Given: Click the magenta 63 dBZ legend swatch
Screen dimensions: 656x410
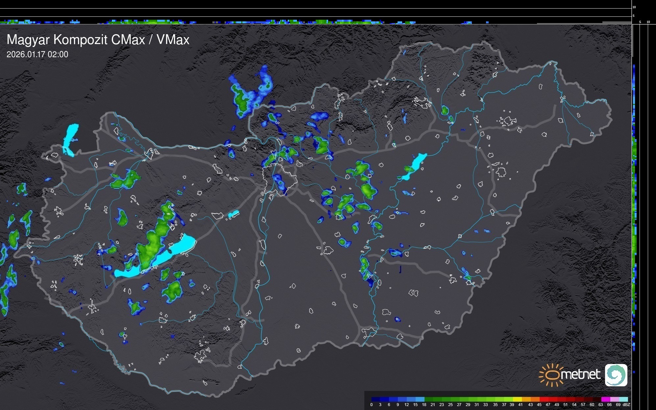Looking at the screenshot, I should click(x=605, y=399).
